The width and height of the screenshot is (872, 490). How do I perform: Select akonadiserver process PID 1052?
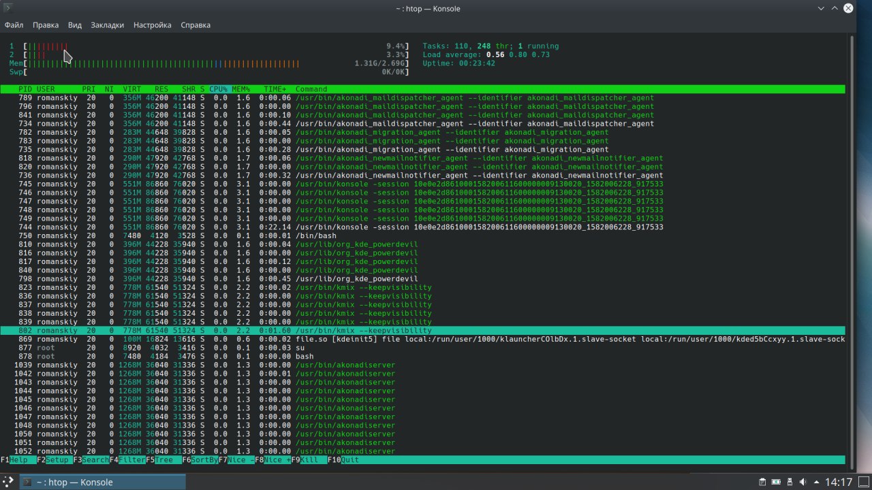pos(422,451)
